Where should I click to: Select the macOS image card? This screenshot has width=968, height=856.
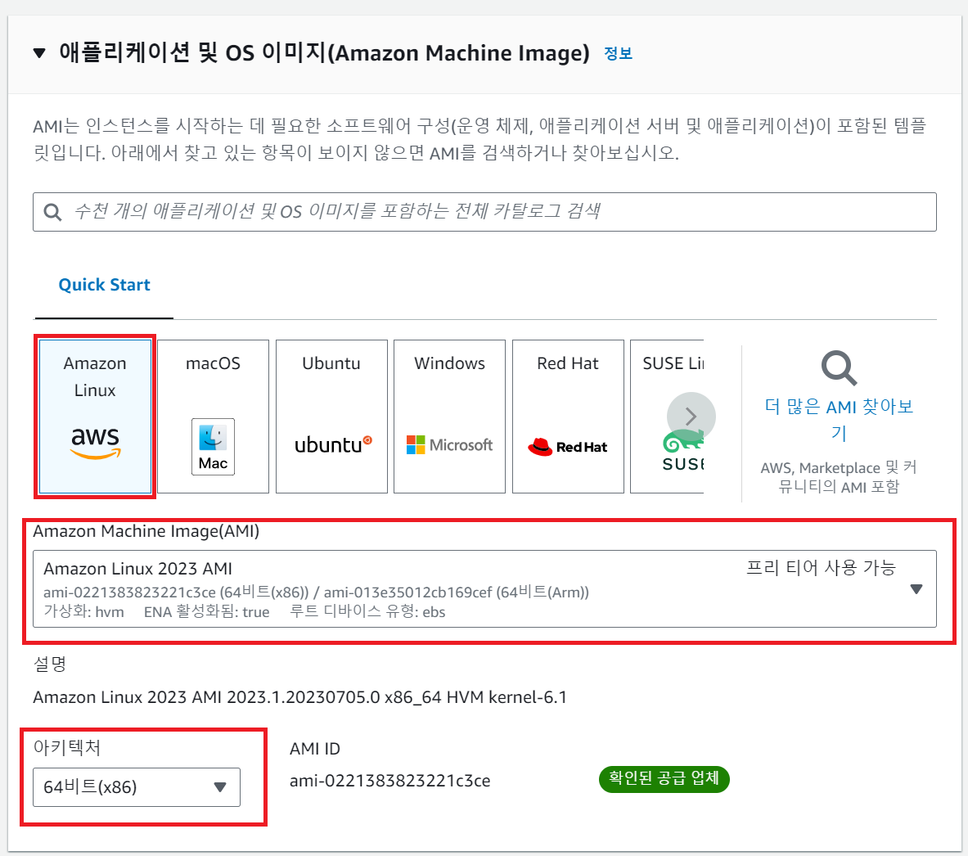(x=213, y=417)
